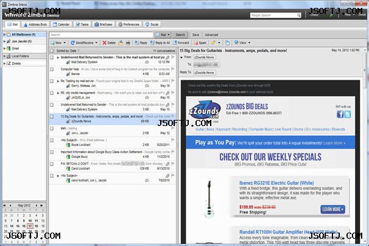Collapse the From header details arrow

click(181, 57)
